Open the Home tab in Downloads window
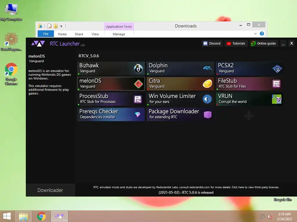297x222 pixels. coord(62,34)
